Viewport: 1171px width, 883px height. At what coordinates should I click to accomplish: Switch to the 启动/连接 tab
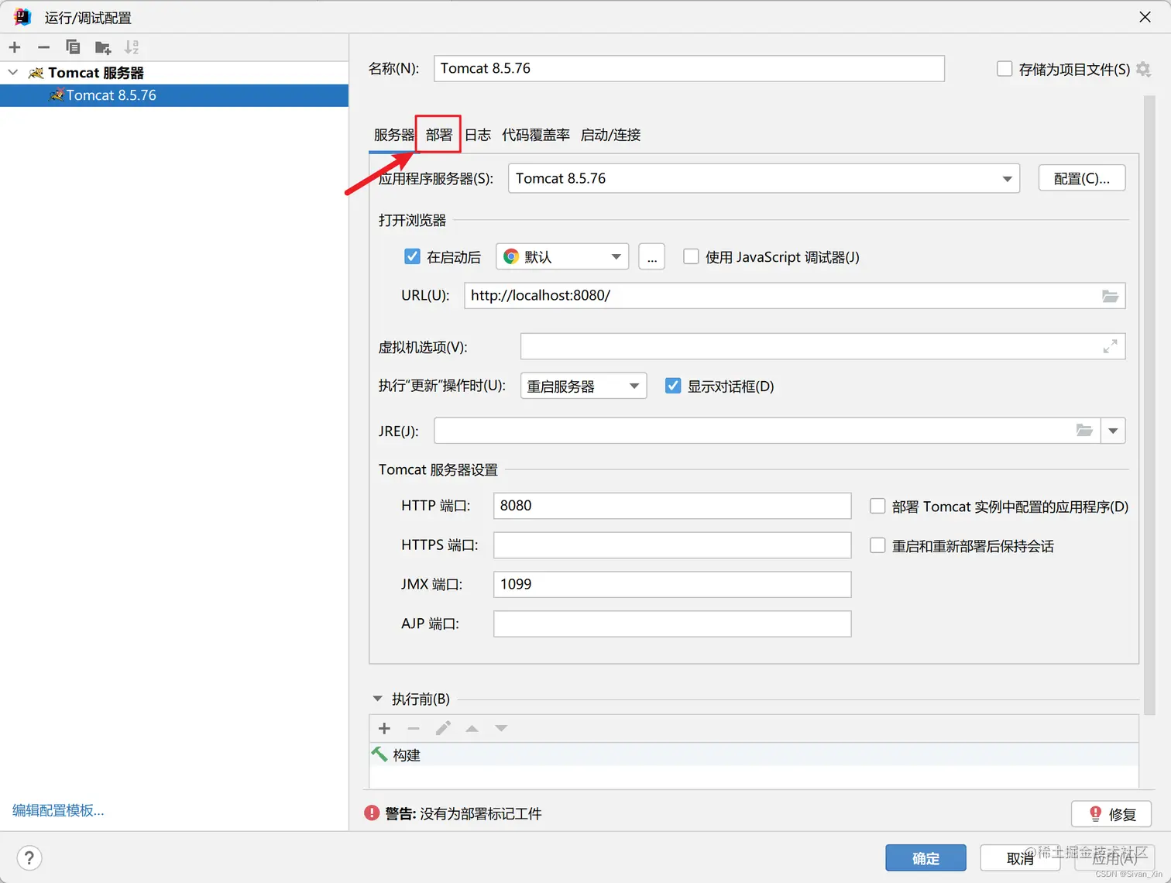pos(611,135)
